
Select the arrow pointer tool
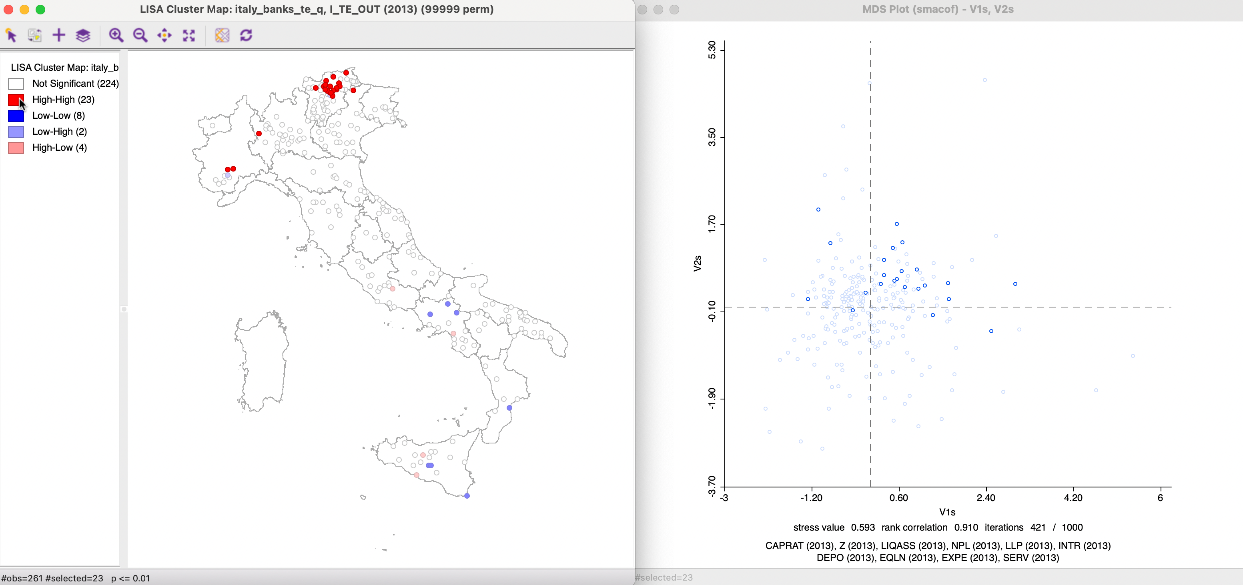pos(11,35)
